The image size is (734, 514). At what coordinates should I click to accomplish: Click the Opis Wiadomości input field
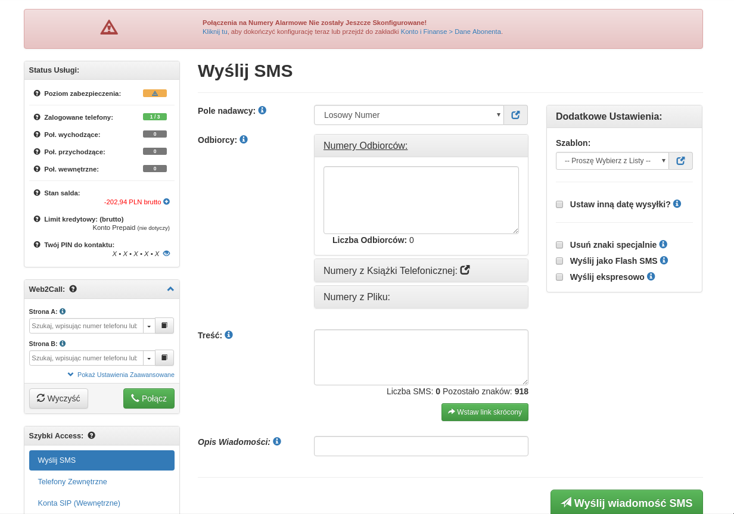pyautogui.click(x=421, y=446)
